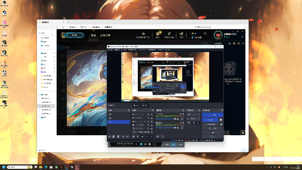Click the transition duration spinner arrows in OBS
This screenshot has height=170, width=302.
click(199, 119)
